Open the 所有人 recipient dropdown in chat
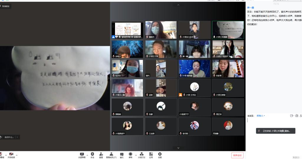302x159 pixels. tap(260, 116)
